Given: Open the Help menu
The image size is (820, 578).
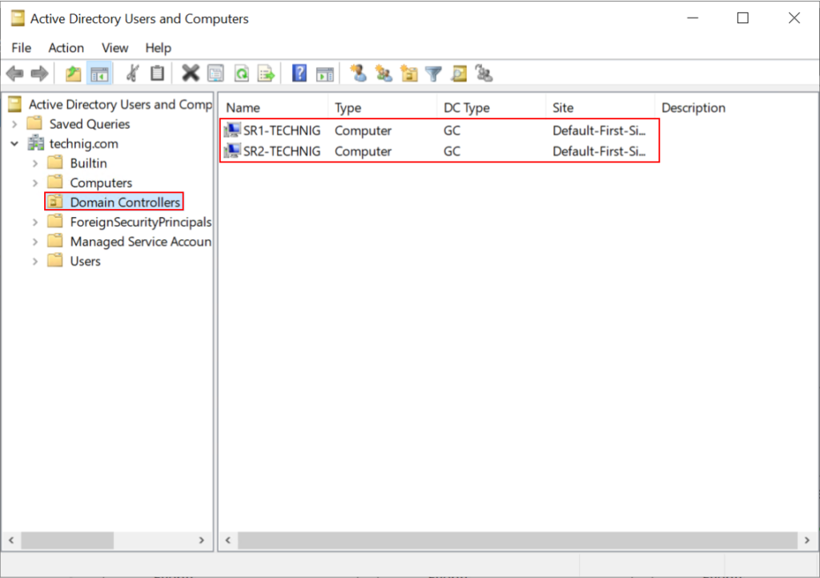Looking at the screenshot, I should coord(158,48).
